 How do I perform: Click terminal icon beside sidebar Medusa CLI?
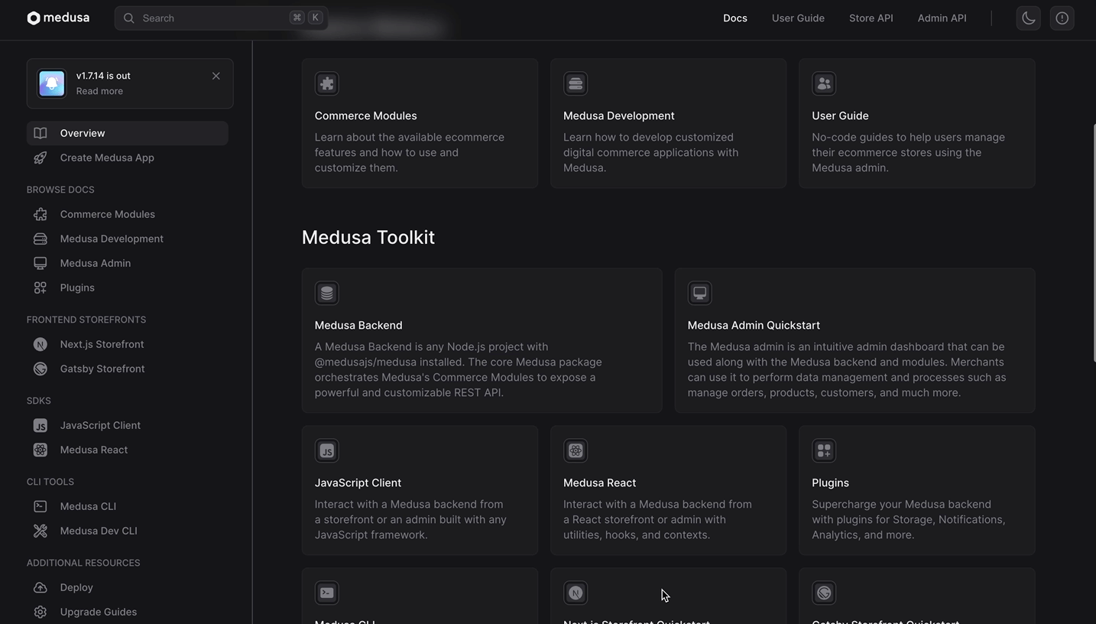pos(41,506)
